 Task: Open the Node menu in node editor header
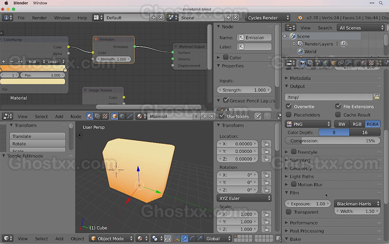(76, 116)
